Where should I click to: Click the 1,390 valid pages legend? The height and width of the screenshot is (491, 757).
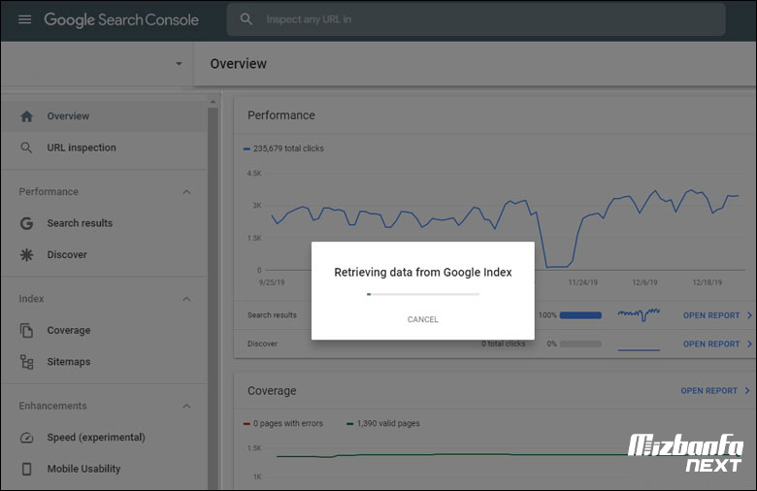click(x=383, y=423)
